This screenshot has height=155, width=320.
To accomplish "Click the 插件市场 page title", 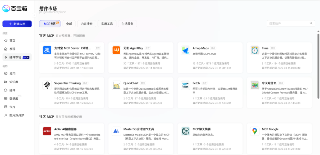I will tap(48, 9).
